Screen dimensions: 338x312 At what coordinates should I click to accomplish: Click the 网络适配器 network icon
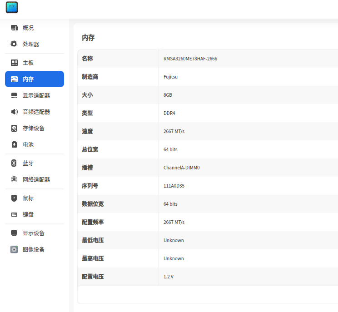14,179
